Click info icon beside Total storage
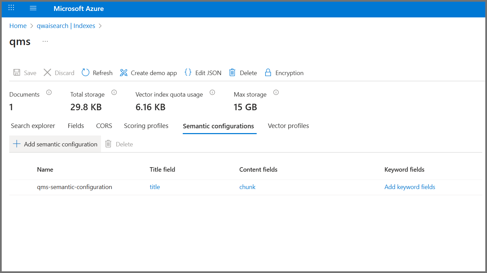 point(114,92)
